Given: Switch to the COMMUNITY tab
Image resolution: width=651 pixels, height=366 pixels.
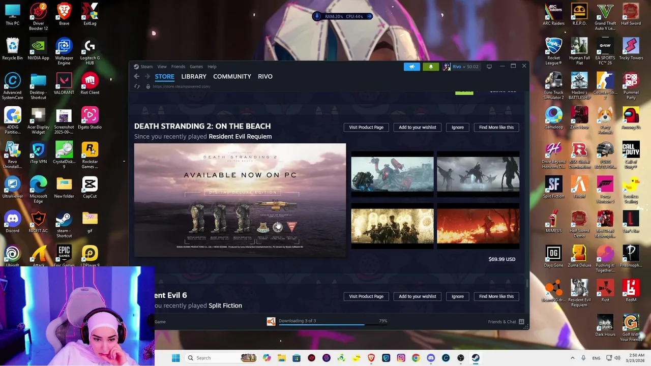Looking at the screenshot, I should coord(232,76).
